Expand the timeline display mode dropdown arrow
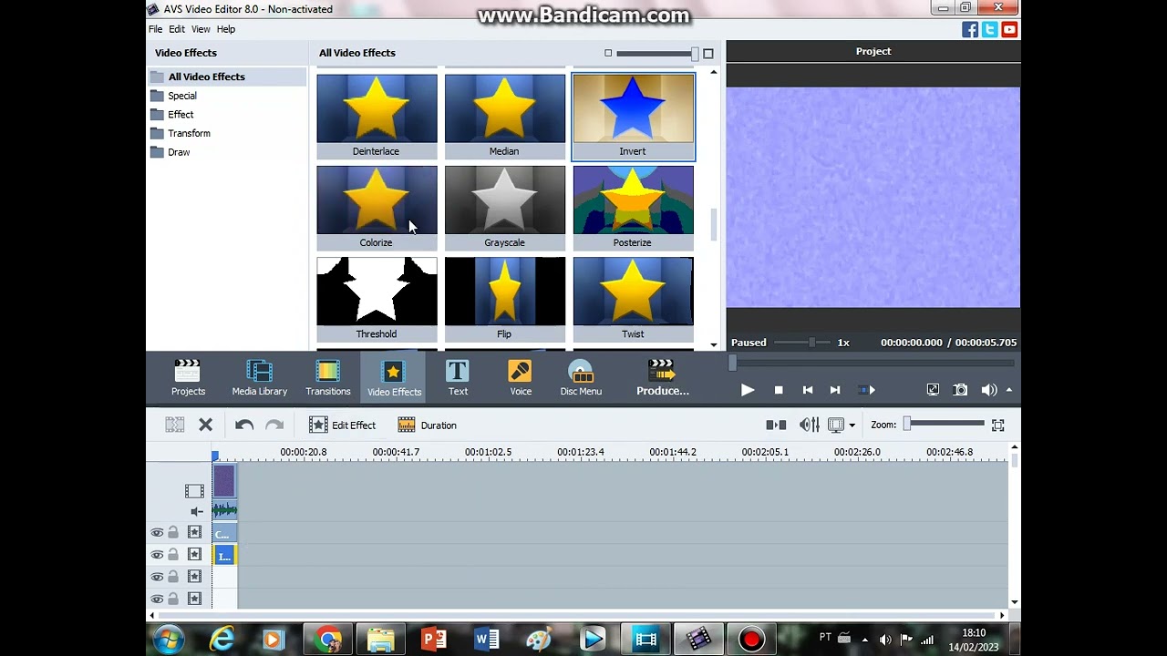 click(852, 425)
